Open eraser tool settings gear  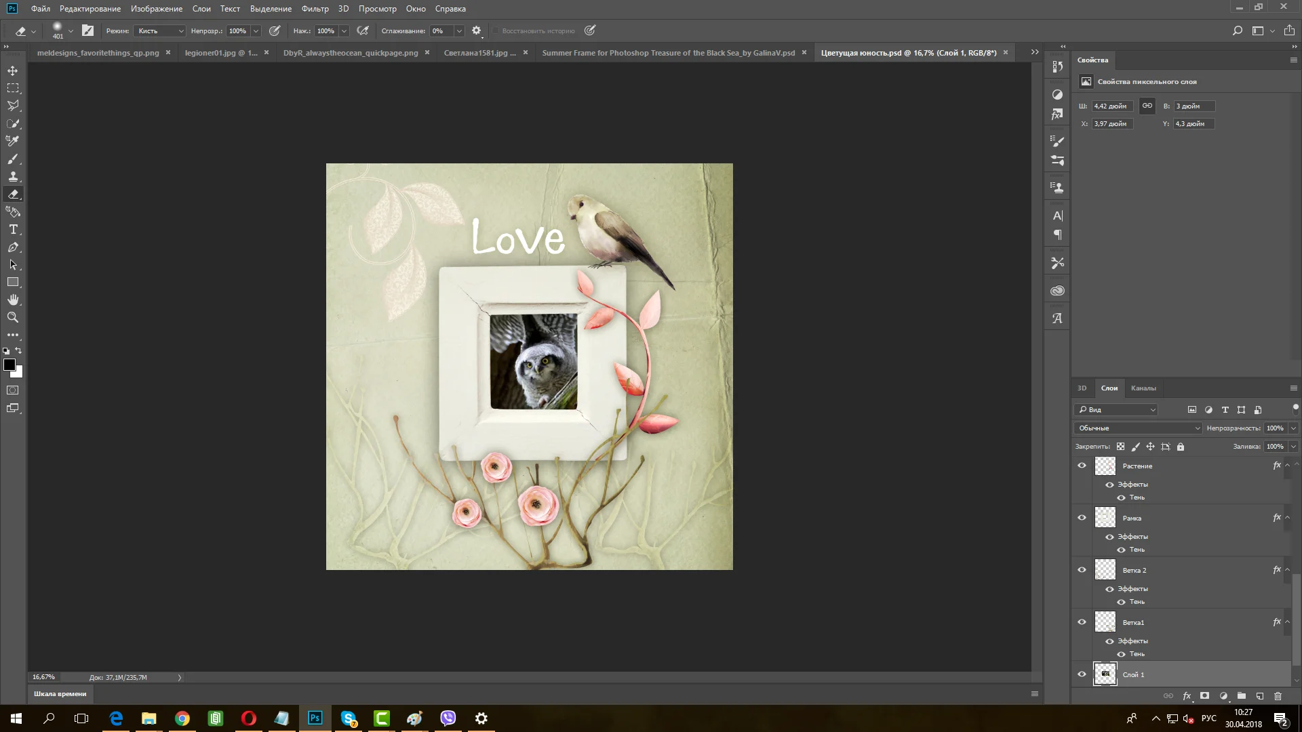tap(476, 30)
